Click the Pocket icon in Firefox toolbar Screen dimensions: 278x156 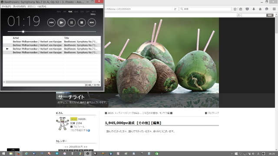(x=247, y=9)
